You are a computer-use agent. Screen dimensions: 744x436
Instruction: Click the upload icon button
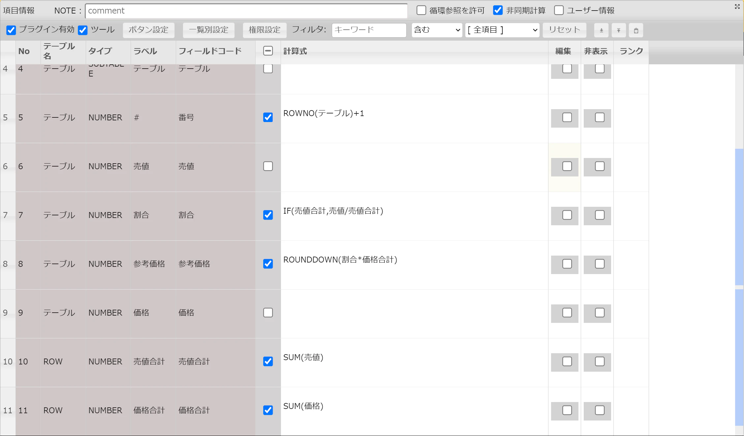coord(619,30)
